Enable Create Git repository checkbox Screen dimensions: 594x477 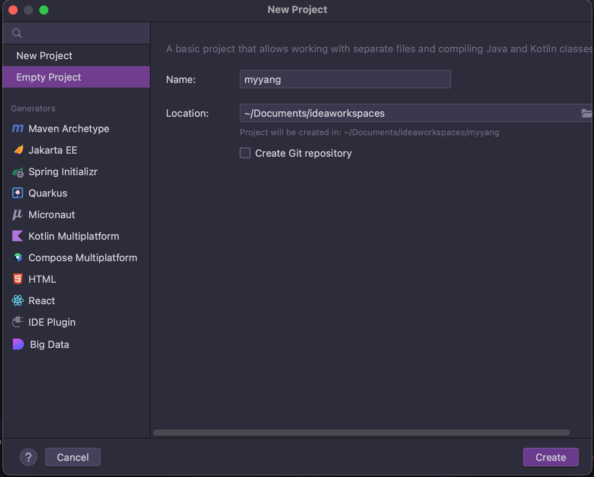pyautogui.click(x=245, y=153)
